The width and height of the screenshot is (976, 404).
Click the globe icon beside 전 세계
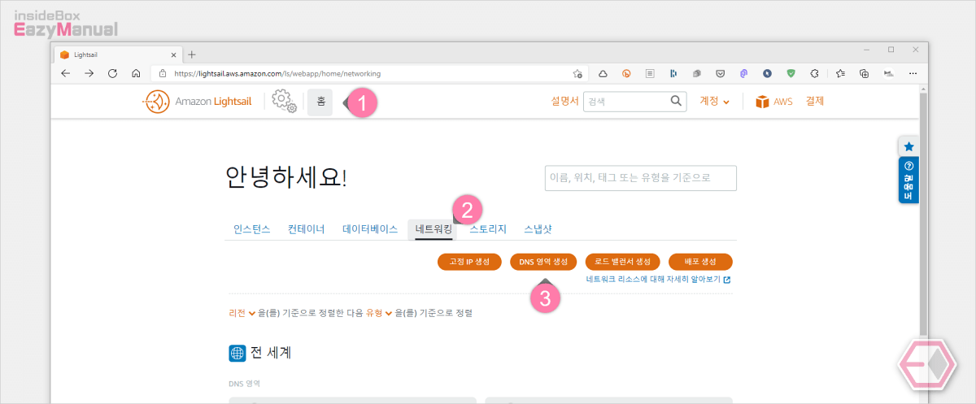click(237, 353)
